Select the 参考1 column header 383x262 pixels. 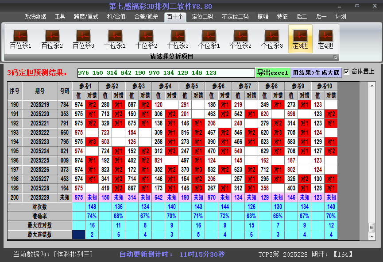pos(85,86)
